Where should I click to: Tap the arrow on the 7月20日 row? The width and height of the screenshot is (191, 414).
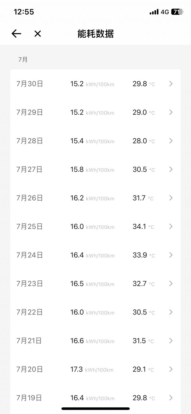pos(171,369)
